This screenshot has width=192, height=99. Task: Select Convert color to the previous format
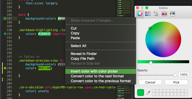coord(101,81)
